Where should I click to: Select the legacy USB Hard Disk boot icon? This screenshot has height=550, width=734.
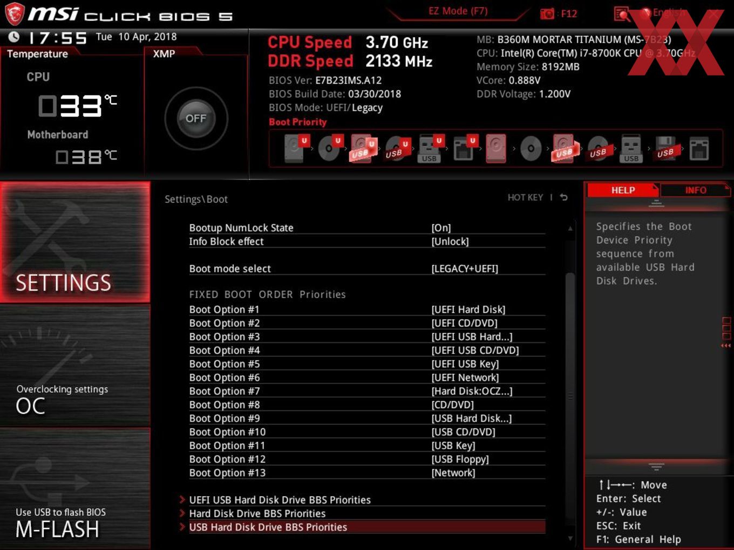564,148
